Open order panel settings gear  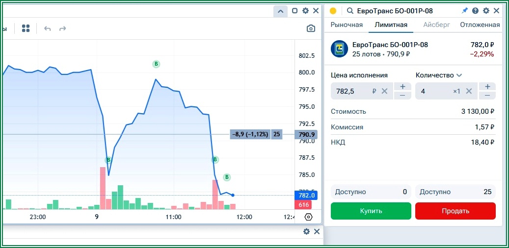point(486,11)
